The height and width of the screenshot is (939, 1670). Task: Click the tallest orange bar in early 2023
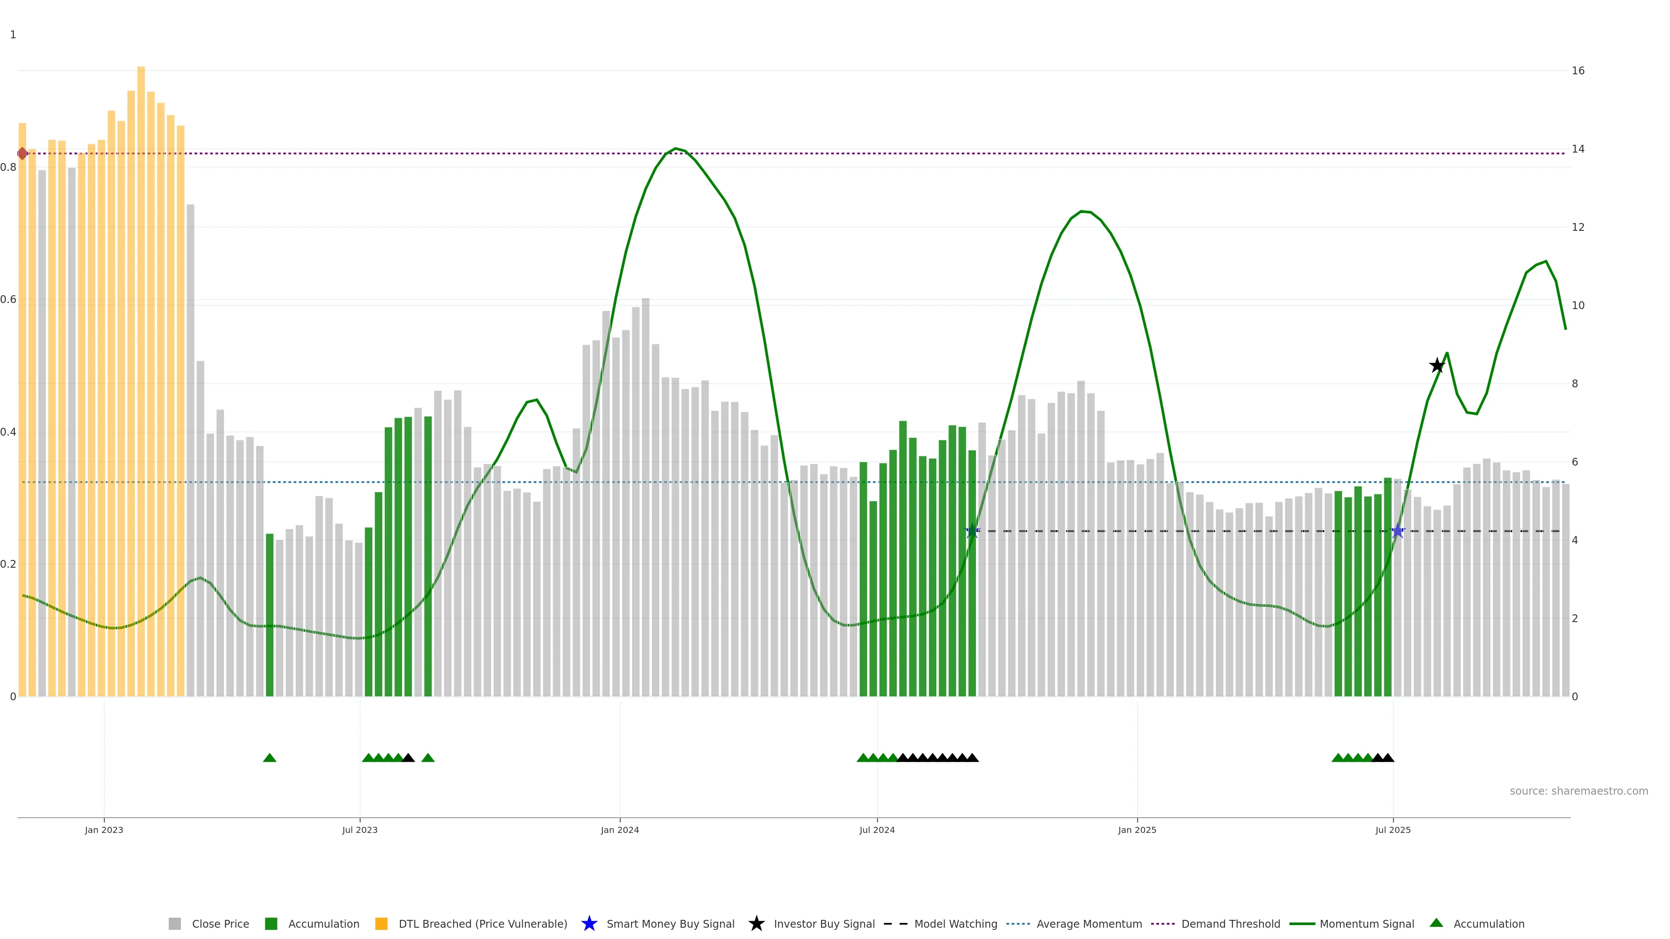click(140, 324)
